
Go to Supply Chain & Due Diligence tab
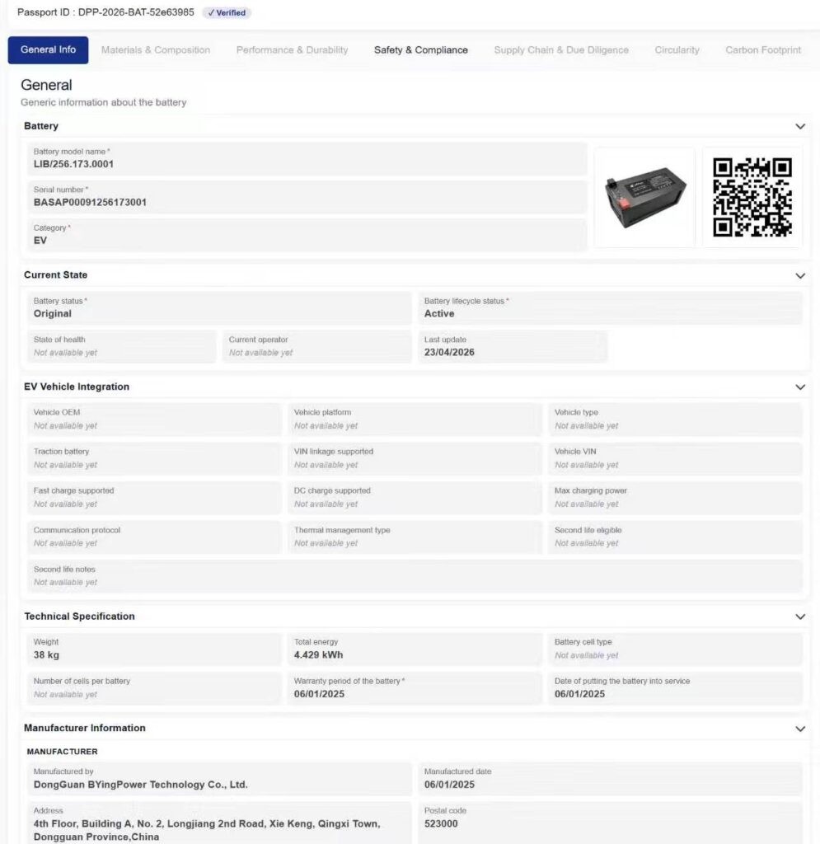[x=561, y=50]
